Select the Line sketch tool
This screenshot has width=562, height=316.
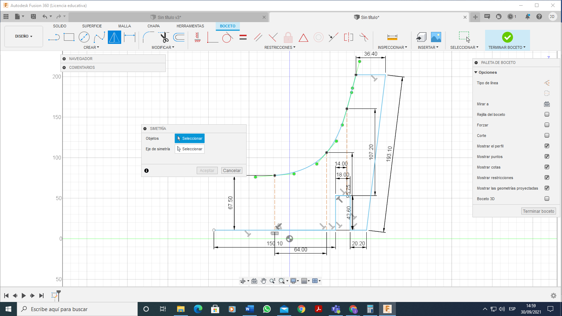54,37
